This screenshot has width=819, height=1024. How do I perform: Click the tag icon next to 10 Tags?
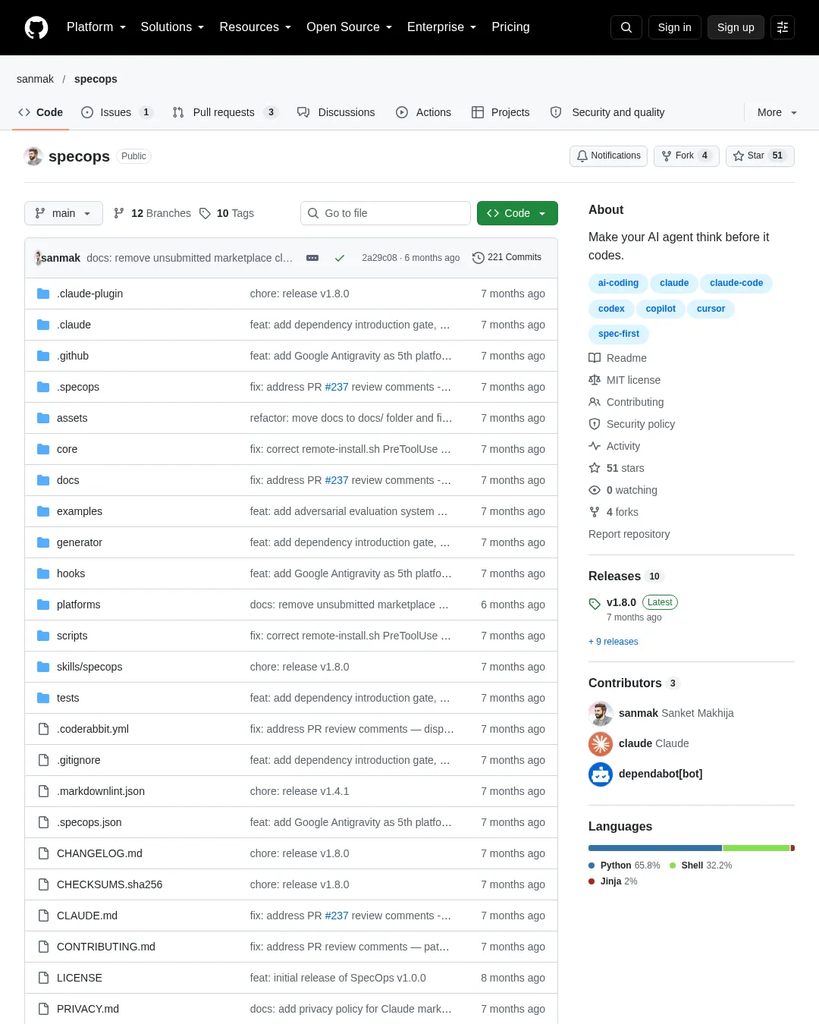click(205, 213)
